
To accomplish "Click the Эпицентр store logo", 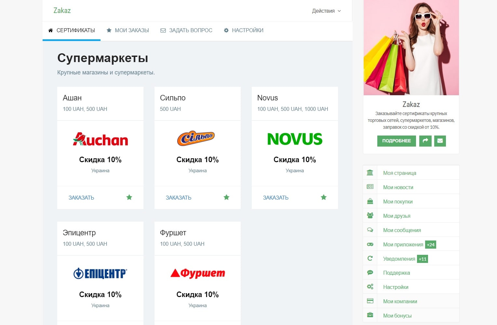I will (x=100, y=274).
